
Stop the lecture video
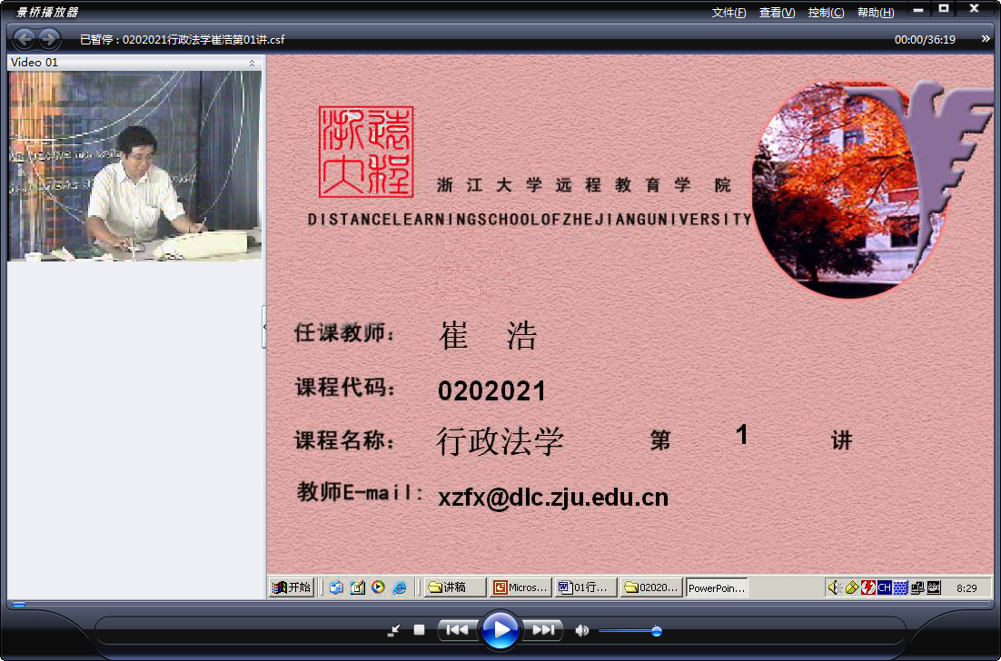click(419, 630)
